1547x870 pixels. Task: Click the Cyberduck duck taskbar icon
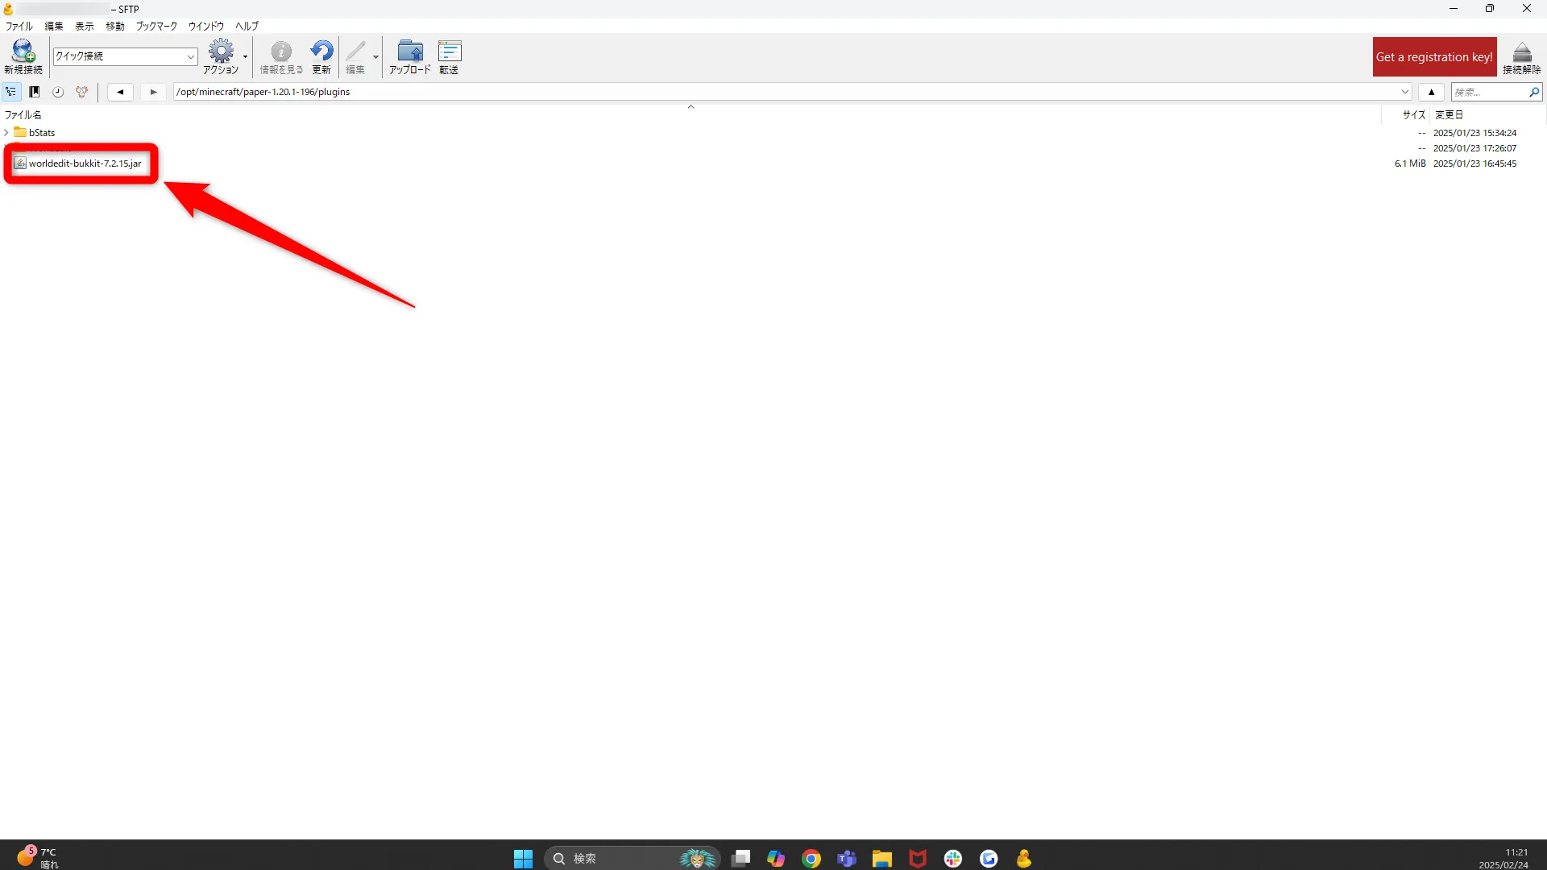click(1023, 859)
